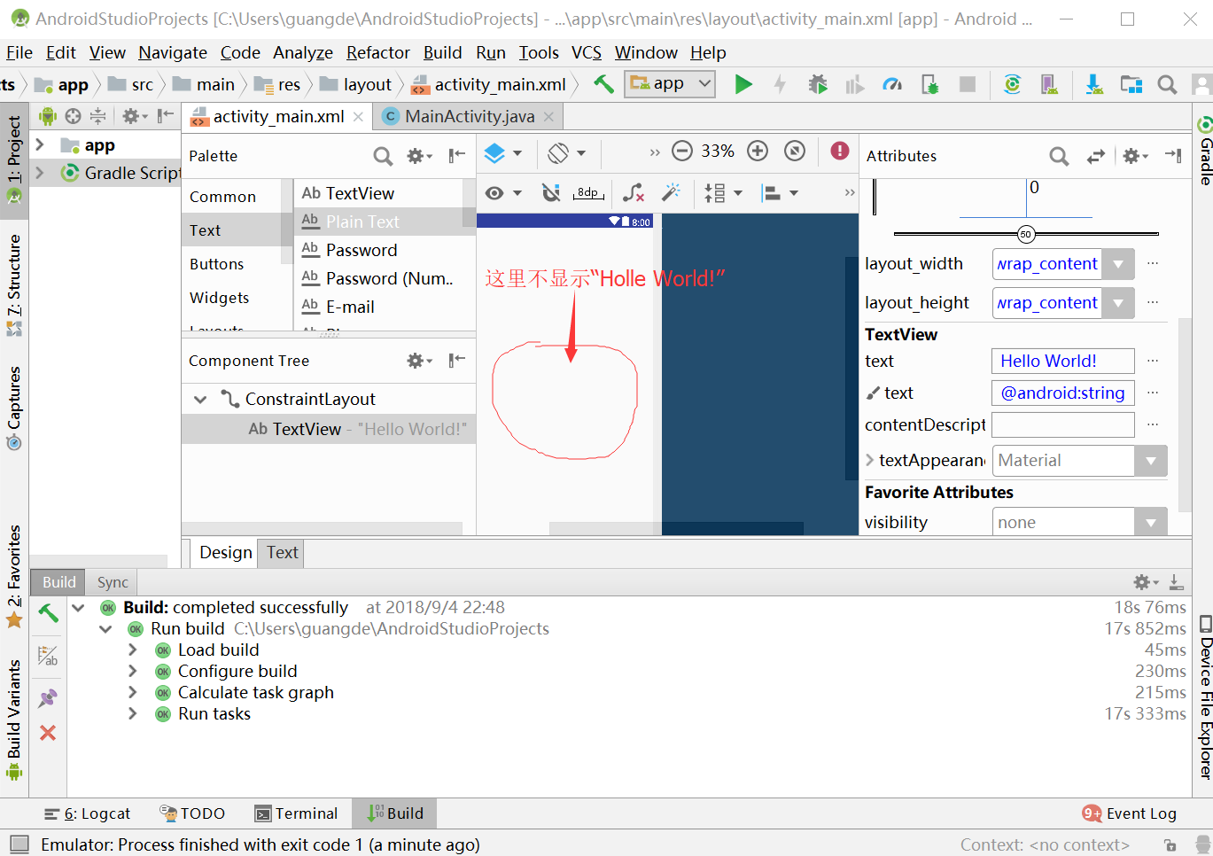Screen dimensions: 1213x856
Task: Expand the Load build step
Action: [133, 650]
